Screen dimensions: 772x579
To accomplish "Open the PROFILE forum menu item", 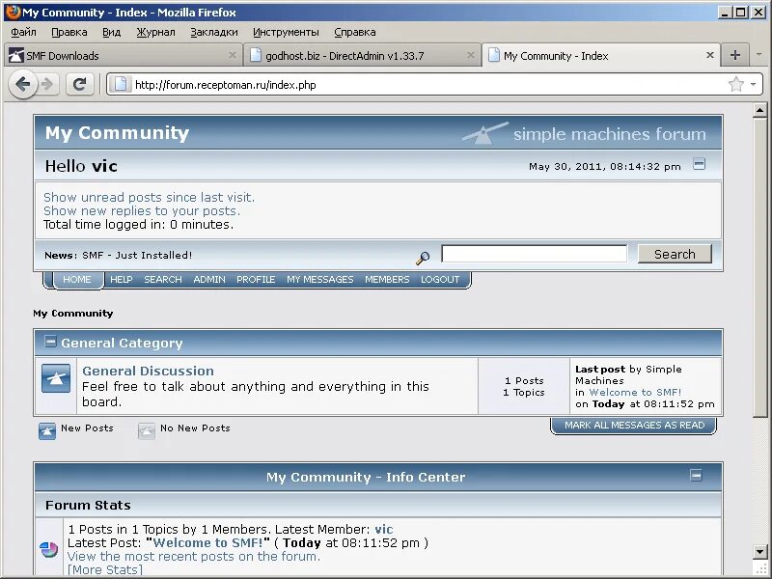I will (x=256, y=279).
